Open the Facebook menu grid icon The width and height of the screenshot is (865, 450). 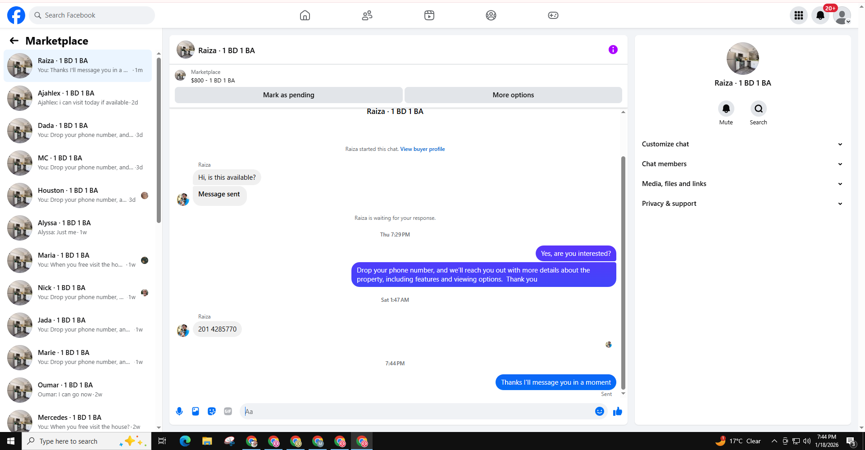[799, 15]
